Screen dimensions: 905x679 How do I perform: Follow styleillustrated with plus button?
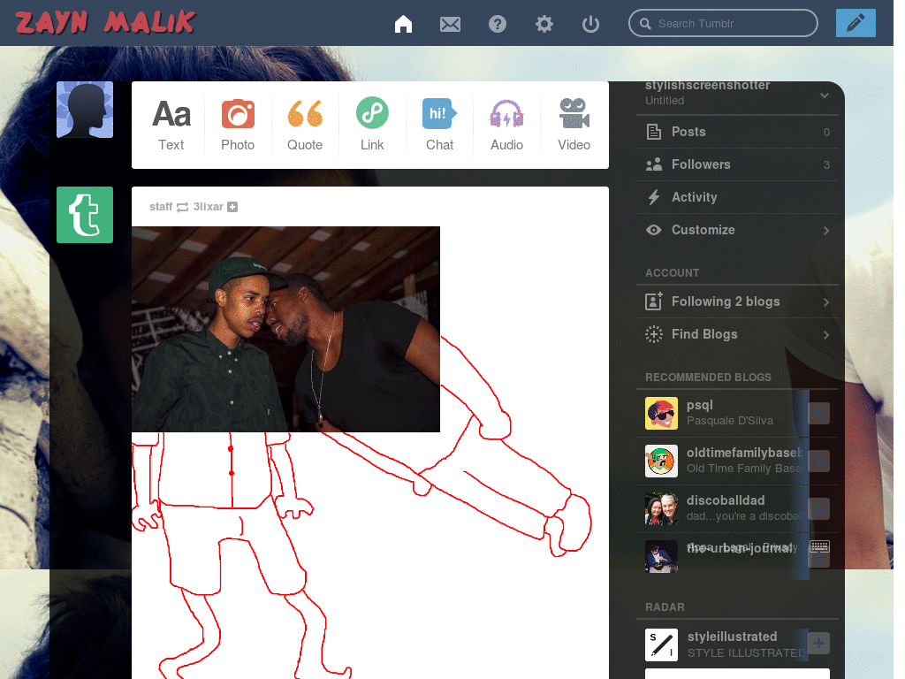818,643
